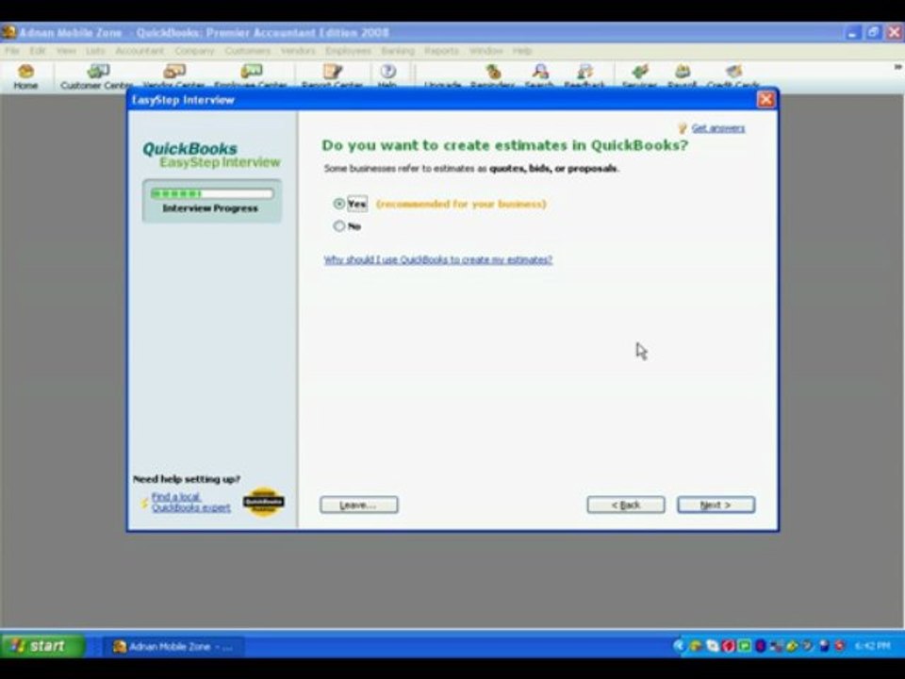Click the < Back button

tap(626, 505)
